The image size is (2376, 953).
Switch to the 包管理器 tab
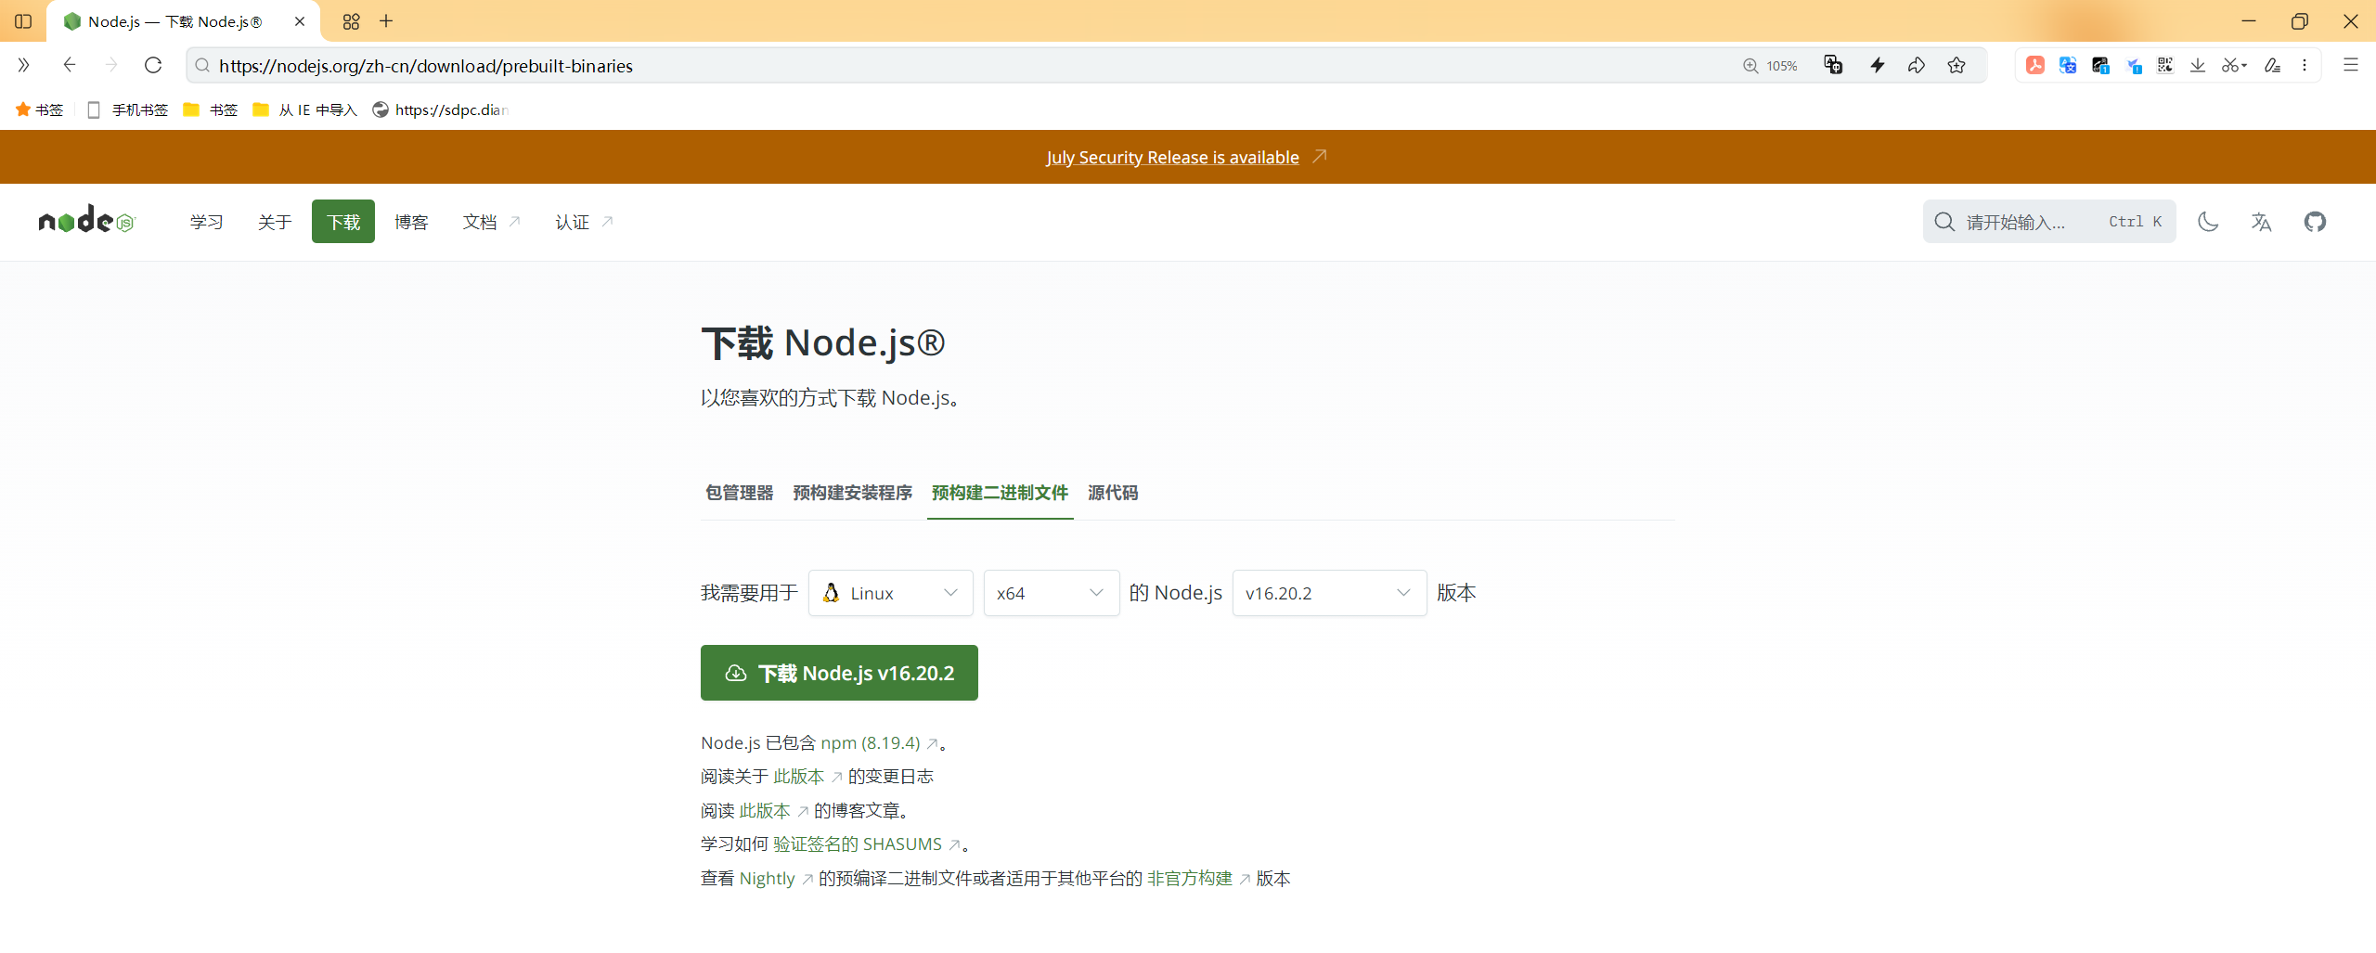click(x=740, y=493)
